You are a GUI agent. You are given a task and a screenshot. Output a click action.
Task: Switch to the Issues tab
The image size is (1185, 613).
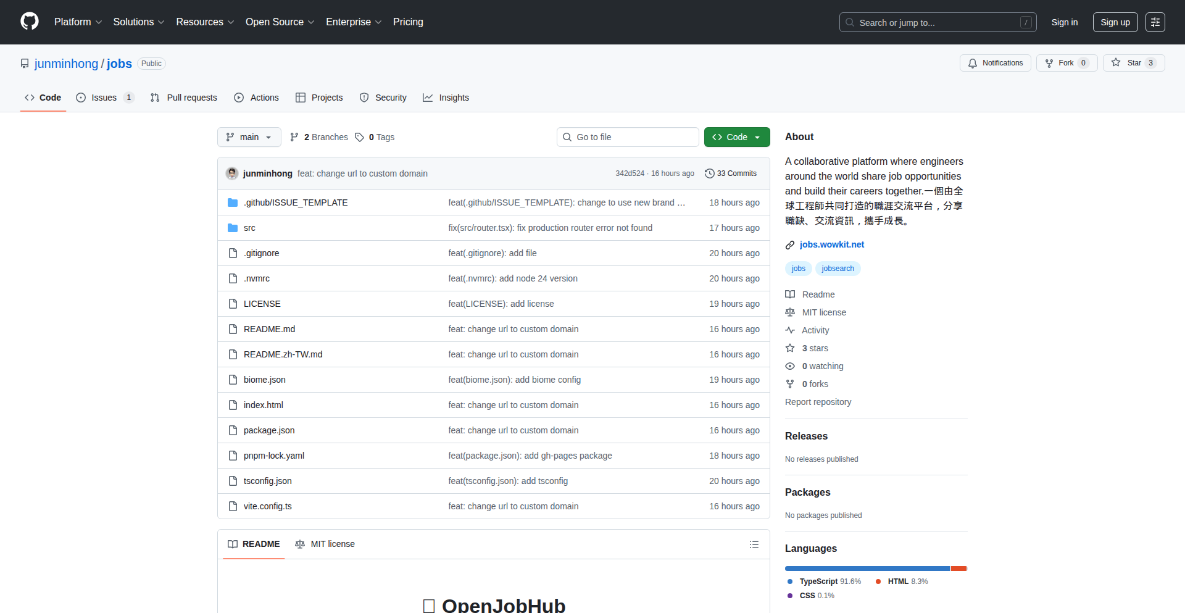pyautogui.click(x=105, y=98)
